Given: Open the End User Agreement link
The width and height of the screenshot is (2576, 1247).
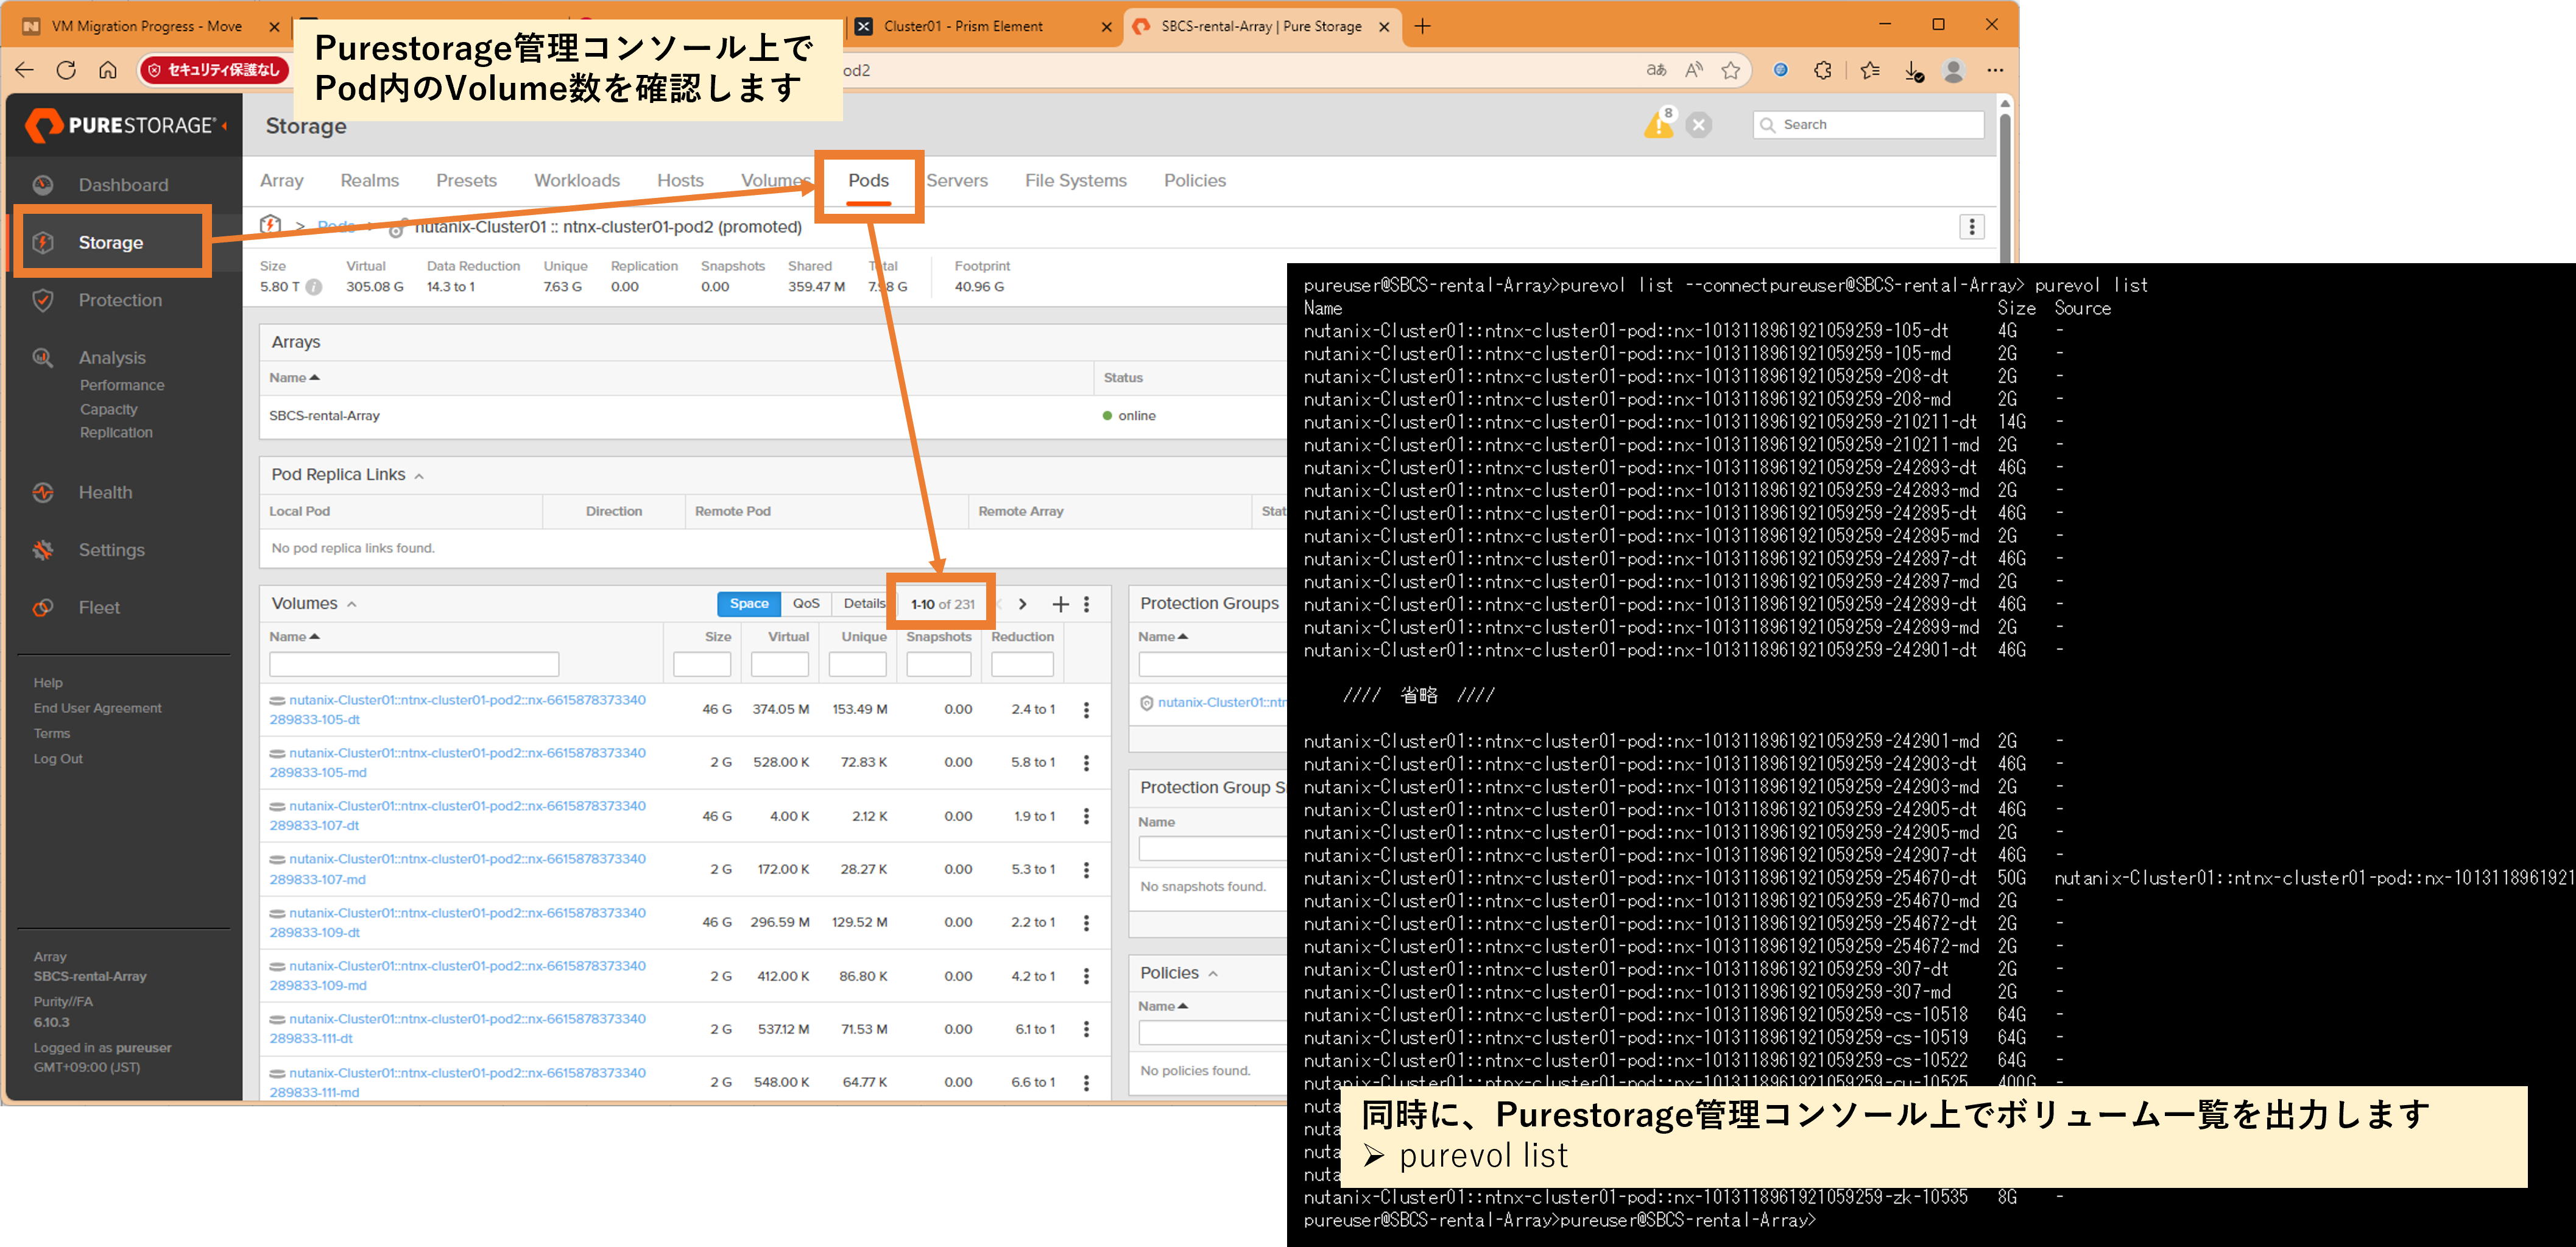Looking at the screenshot, I should click(x=98, y=708).
